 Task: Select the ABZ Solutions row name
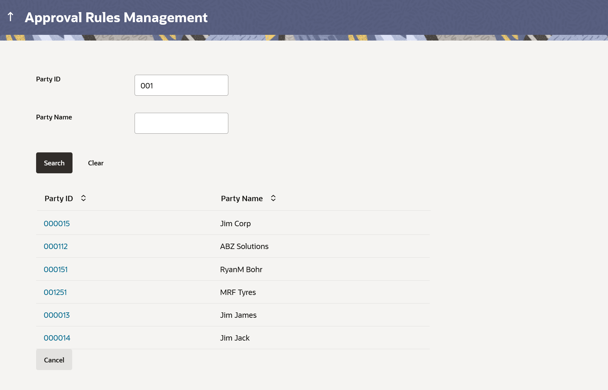click(244, 246)
